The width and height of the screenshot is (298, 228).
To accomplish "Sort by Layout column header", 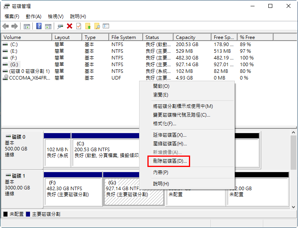I will [67, 37].
